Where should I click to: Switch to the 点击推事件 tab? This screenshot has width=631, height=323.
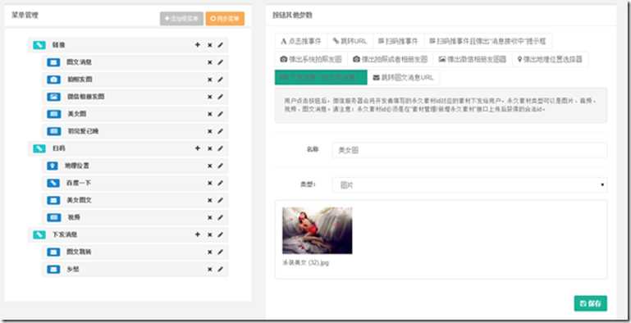coord(301,41)
